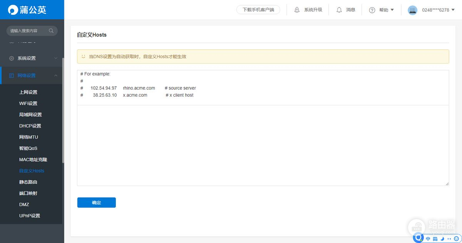The height and width of the screenshot is (243, 462).
Task: Click the 系统升级 bell icon
Action: pos(297,10)
